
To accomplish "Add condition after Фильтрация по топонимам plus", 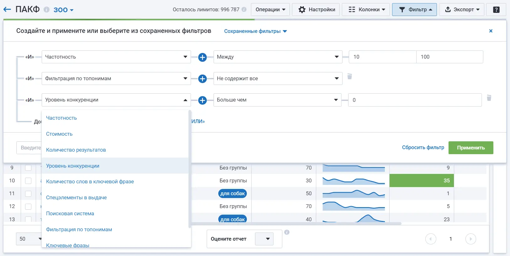I will pos(203,79).
